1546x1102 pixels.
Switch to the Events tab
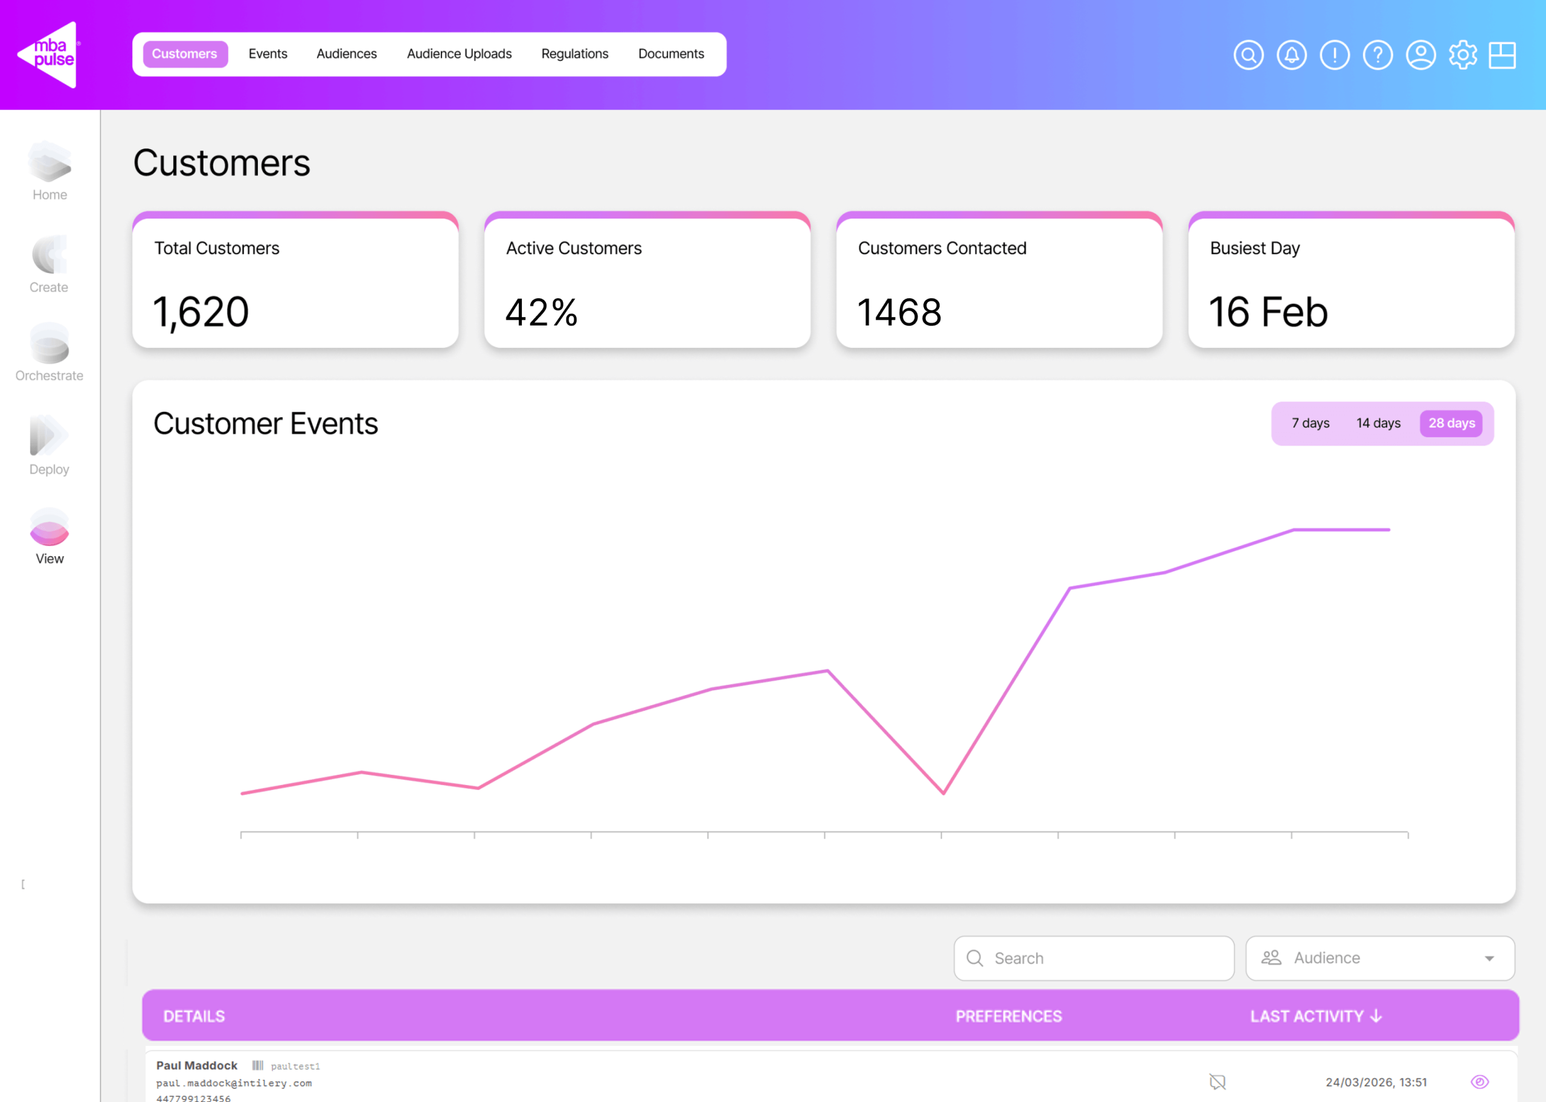click(x=268, y=54)
